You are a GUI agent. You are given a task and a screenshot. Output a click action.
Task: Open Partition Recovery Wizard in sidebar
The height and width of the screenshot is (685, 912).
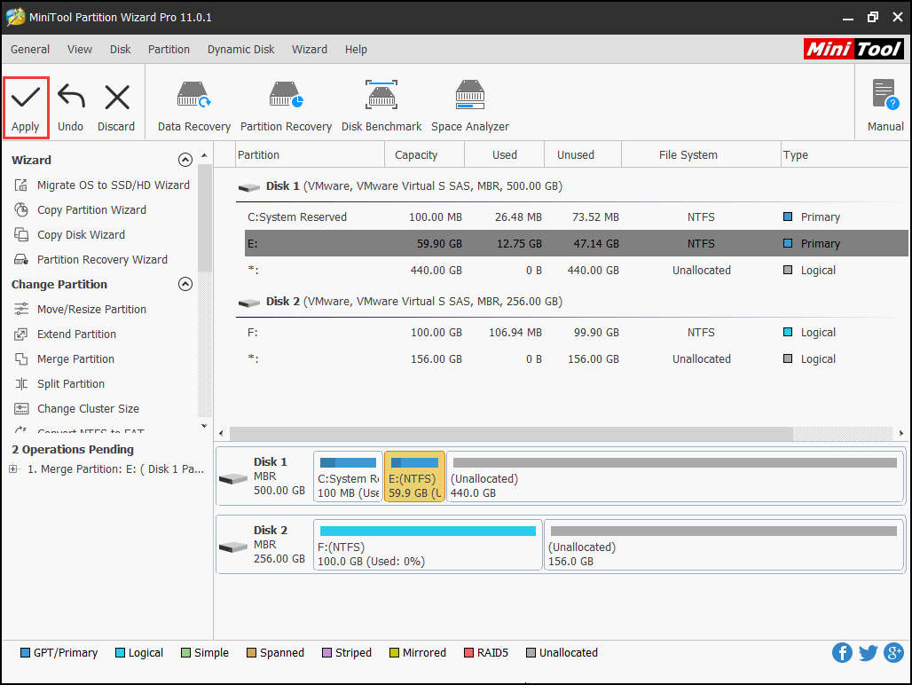(x=90, y=259)
